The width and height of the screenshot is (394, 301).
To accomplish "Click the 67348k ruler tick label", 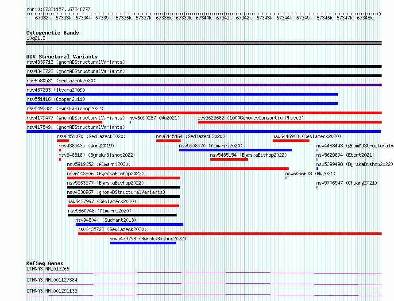I will [365, 18].
